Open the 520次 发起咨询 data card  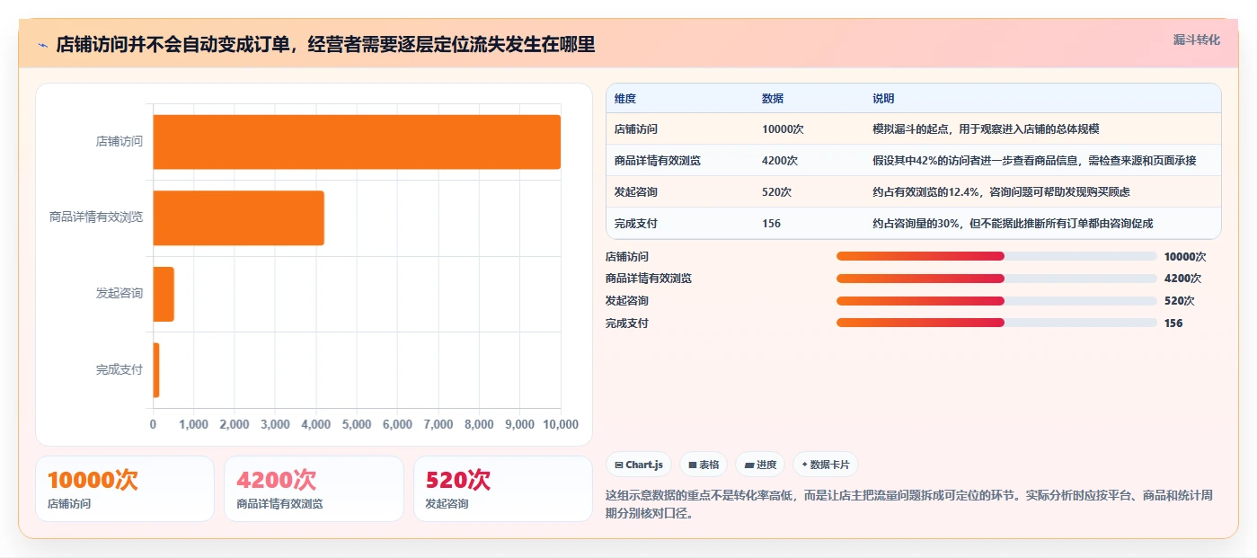pyautogui.click(x=503, y=489)
